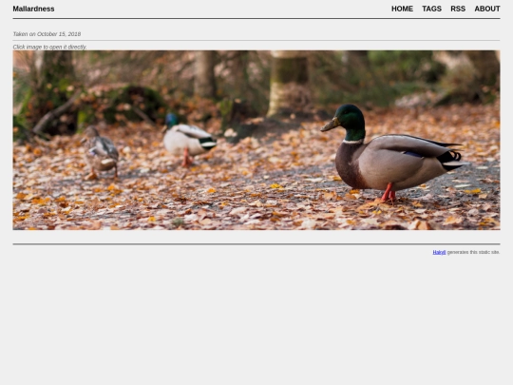Open the Mallardness site title link
This screenshot has height=385, width=513.
tap(33, 9)
